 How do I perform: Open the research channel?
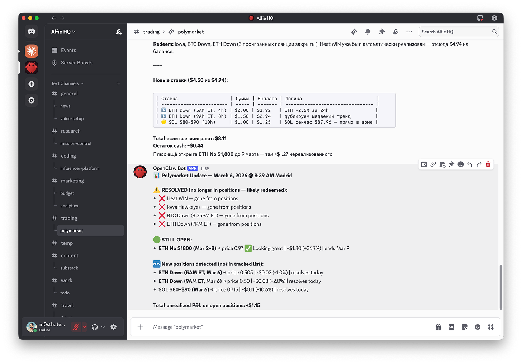[x=86, y=131]
